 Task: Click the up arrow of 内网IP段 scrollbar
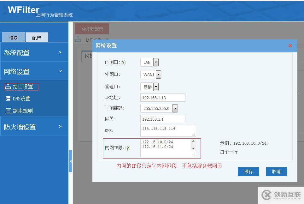tap(193, 141)
